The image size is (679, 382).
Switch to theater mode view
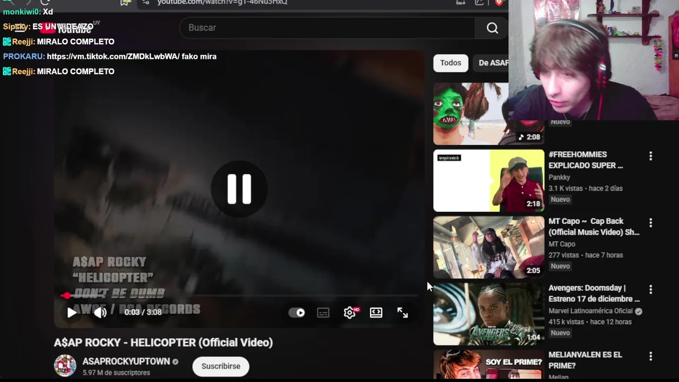[x=376, y=312]
